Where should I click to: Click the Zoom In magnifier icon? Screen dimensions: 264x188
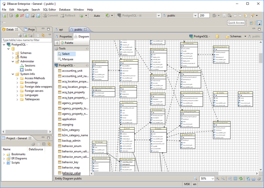217,179
